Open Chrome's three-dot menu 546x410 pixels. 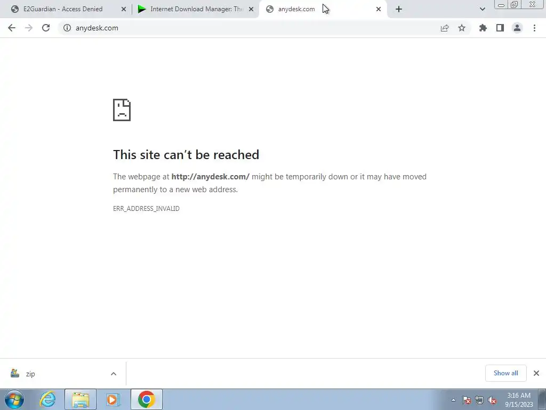(534, 28)
